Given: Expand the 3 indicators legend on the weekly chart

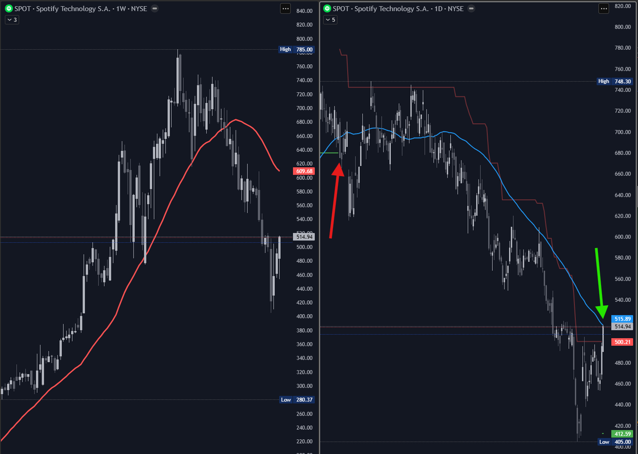Looking at the screenshot, I should [12, 20].
